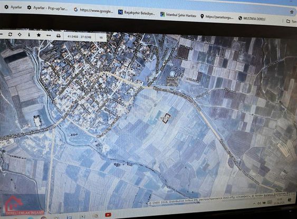
Task: Click the zoom level box next to coordinates
Action: pos(101,37)
